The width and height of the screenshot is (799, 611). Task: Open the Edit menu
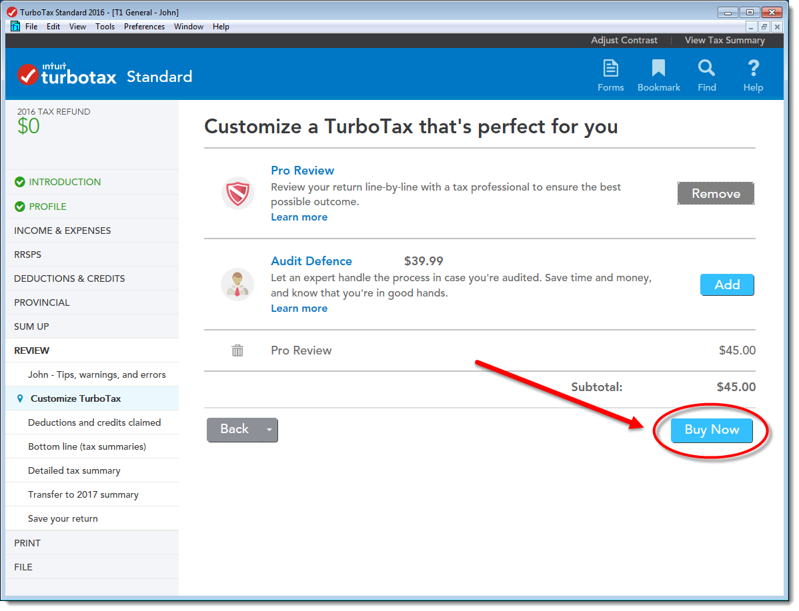(53, 27)
